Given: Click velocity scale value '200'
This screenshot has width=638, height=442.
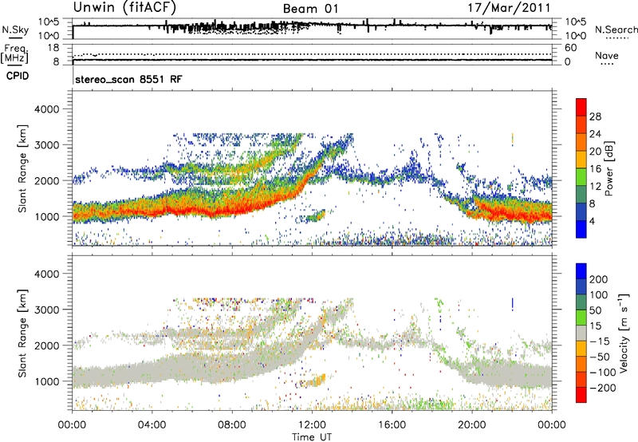Looking at the screenshot, I should coord(599,279).
